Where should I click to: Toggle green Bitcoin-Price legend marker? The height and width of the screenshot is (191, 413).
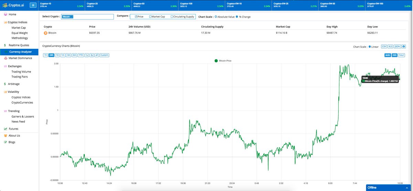pyautogui.click(x=216, y=61)
